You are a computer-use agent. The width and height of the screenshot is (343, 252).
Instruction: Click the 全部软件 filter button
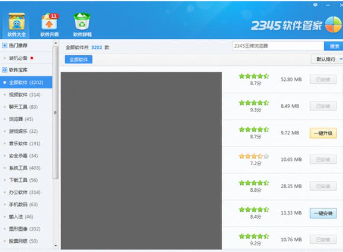click(x=79, y=59)
